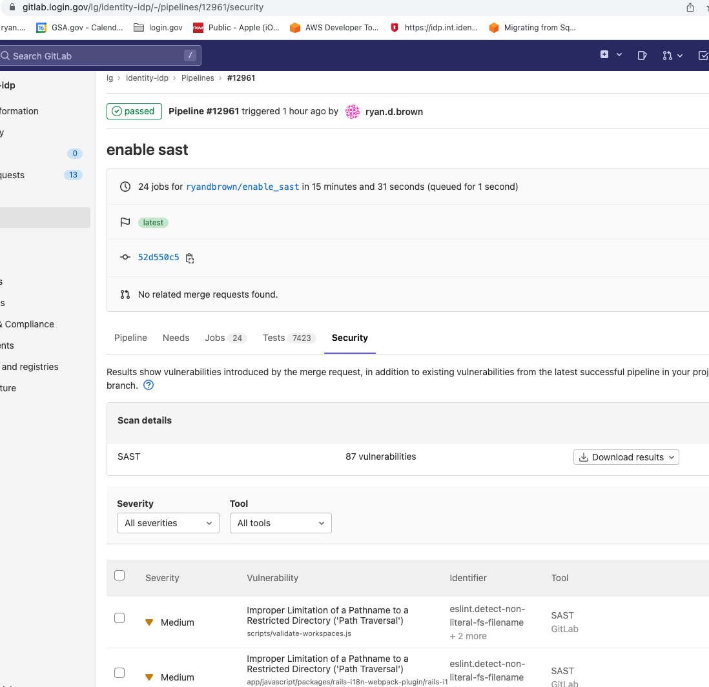Open the merge requests icon in navbar
Screen dimensions: 709x687
(x=667, y=56)
